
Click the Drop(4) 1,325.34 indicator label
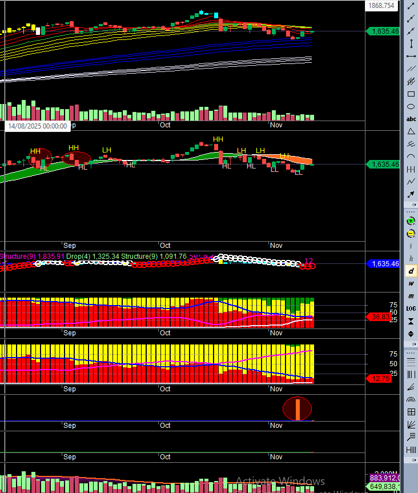(x=93, y=256)
